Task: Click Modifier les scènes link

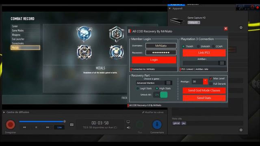Action: 153,112
